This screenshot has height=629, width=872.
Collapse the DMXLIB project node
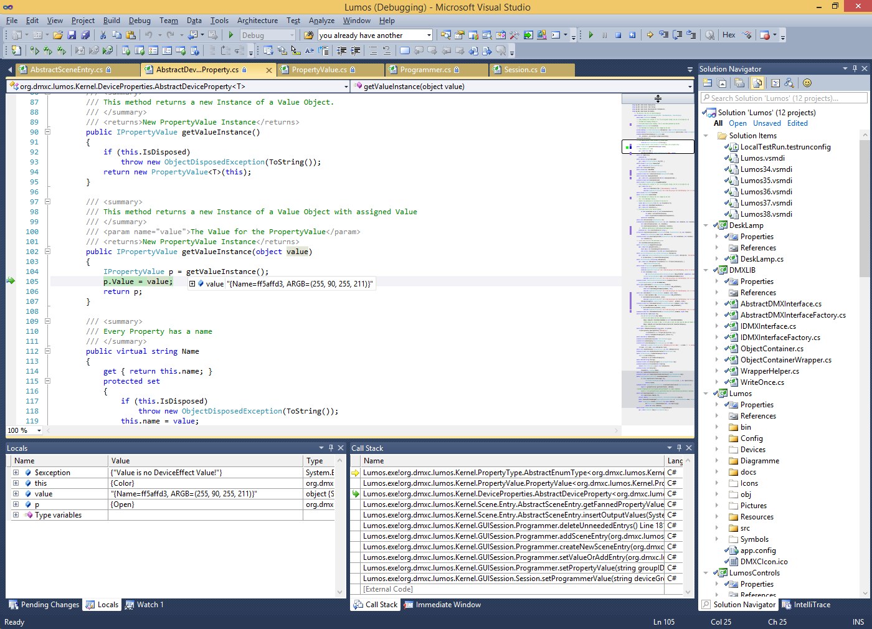coord(706,270)
